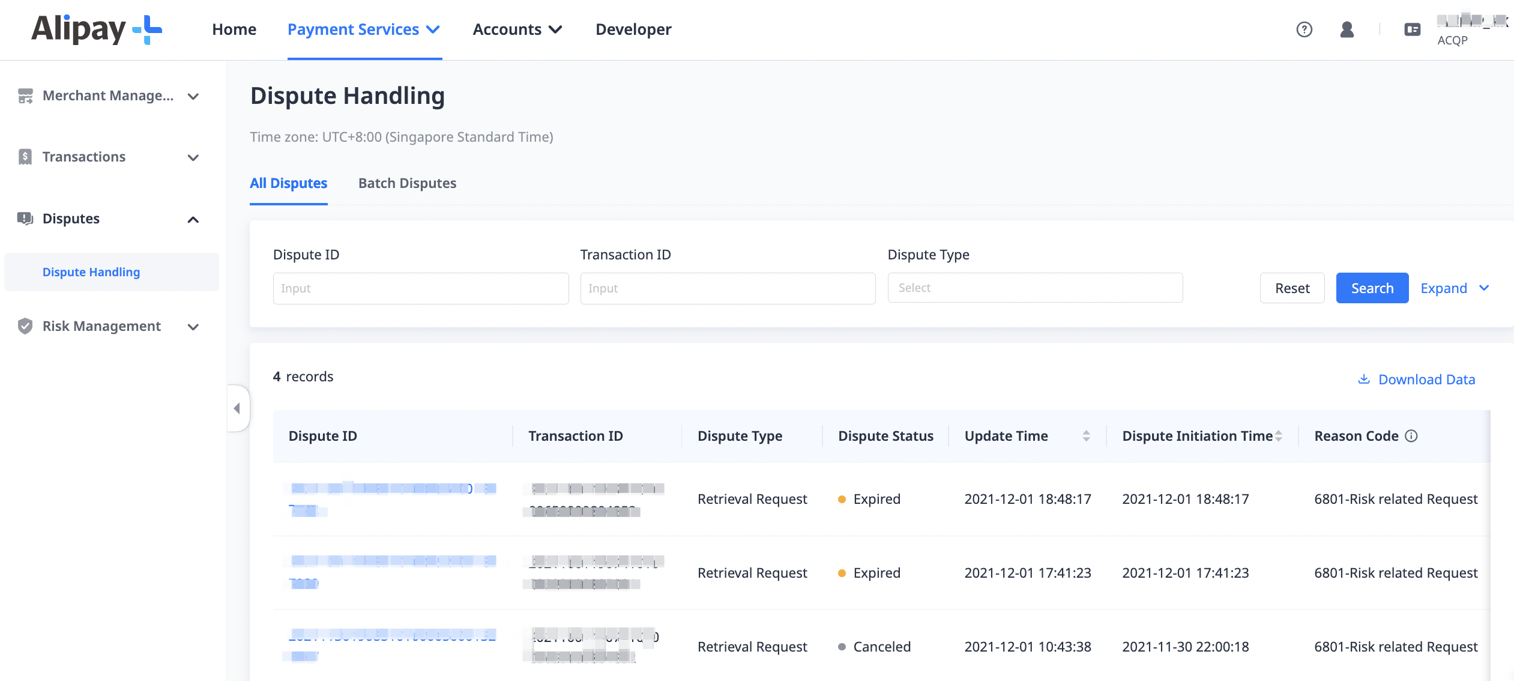Click the Merchant Management sidebar icon
Image resolution: width=1514 pixels, height=681 pixels.
point(25,95)
